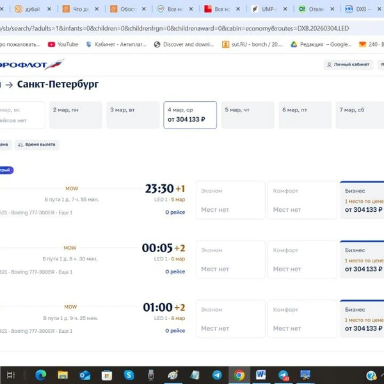Open 'Личный кабинет' account button

[348, 65]
